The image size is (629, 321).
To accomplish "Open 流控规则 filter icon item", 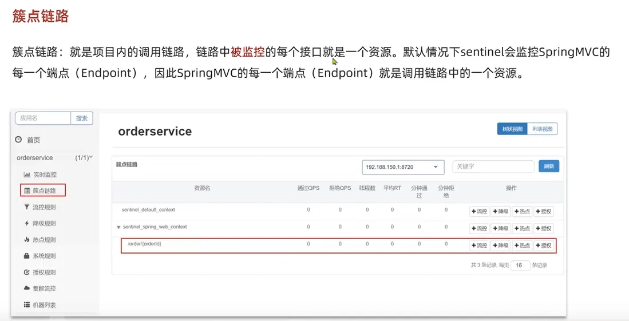I will tap(27, 207).
